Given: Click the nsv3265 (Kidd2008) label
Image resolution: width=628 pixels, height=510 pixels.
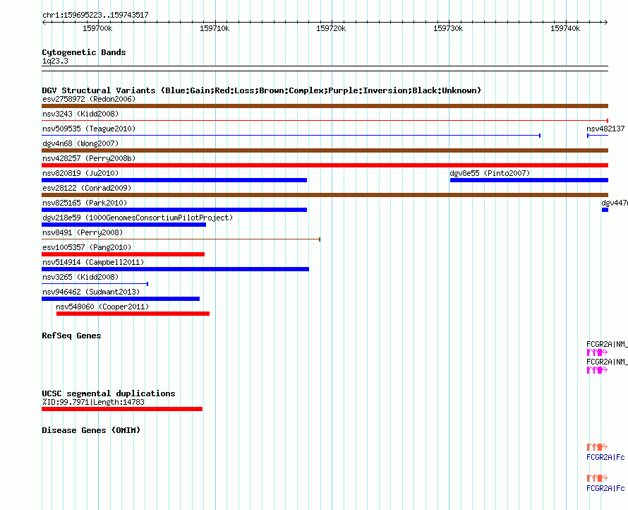Looking at the screenshot, I should 80,277.
